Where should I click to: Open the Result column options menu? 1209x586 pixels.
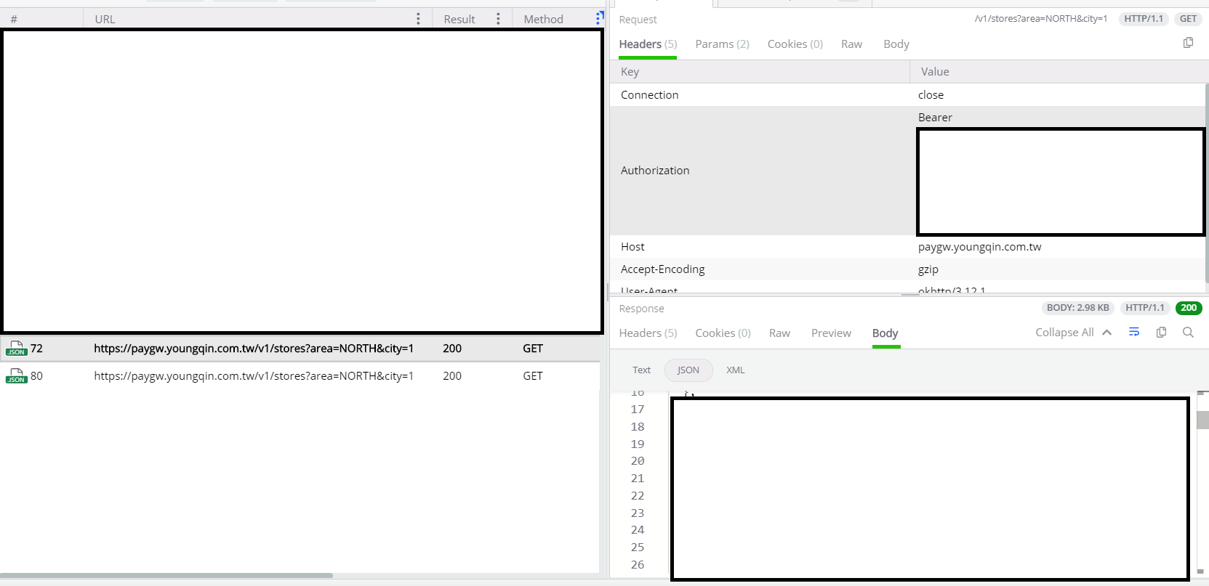coord(498,19)
